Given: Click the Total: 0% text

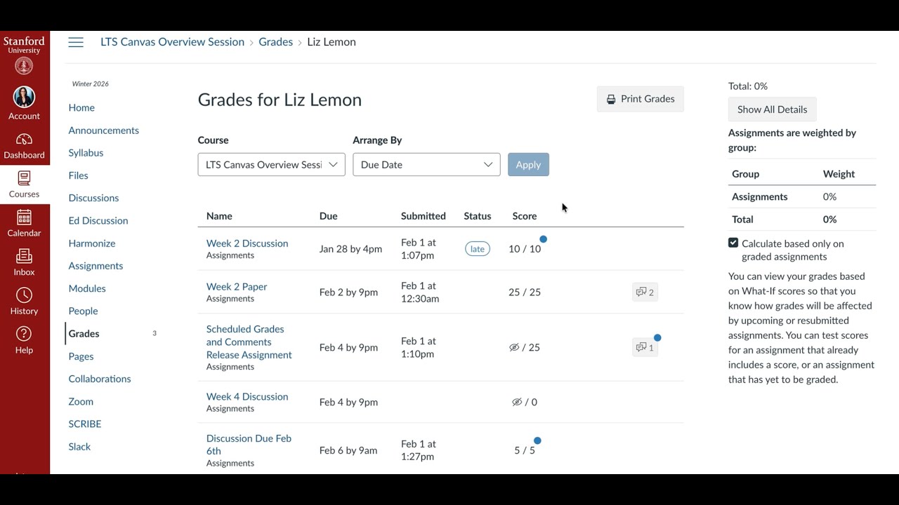Looking at the screenshot, I should (748, 86).
